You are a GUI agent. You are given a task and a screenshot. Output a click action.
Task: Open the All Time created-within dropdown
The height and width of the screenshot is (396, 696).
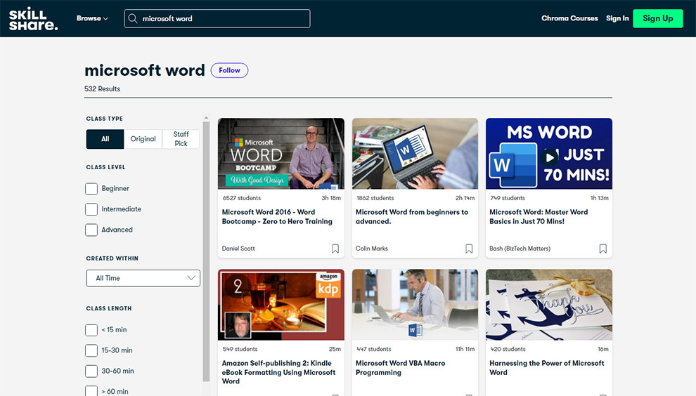(x=143, y=278)
